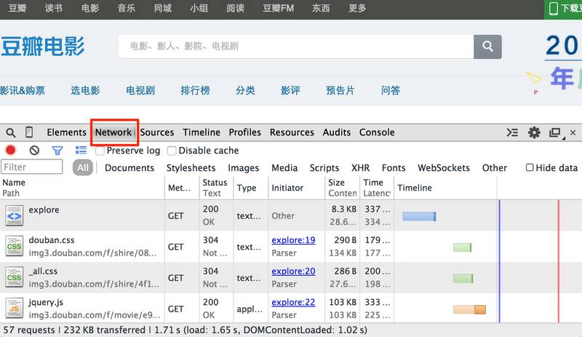Clear the network log
The width and height of the screenshot is (582, 337).
(x=34, y=150)
